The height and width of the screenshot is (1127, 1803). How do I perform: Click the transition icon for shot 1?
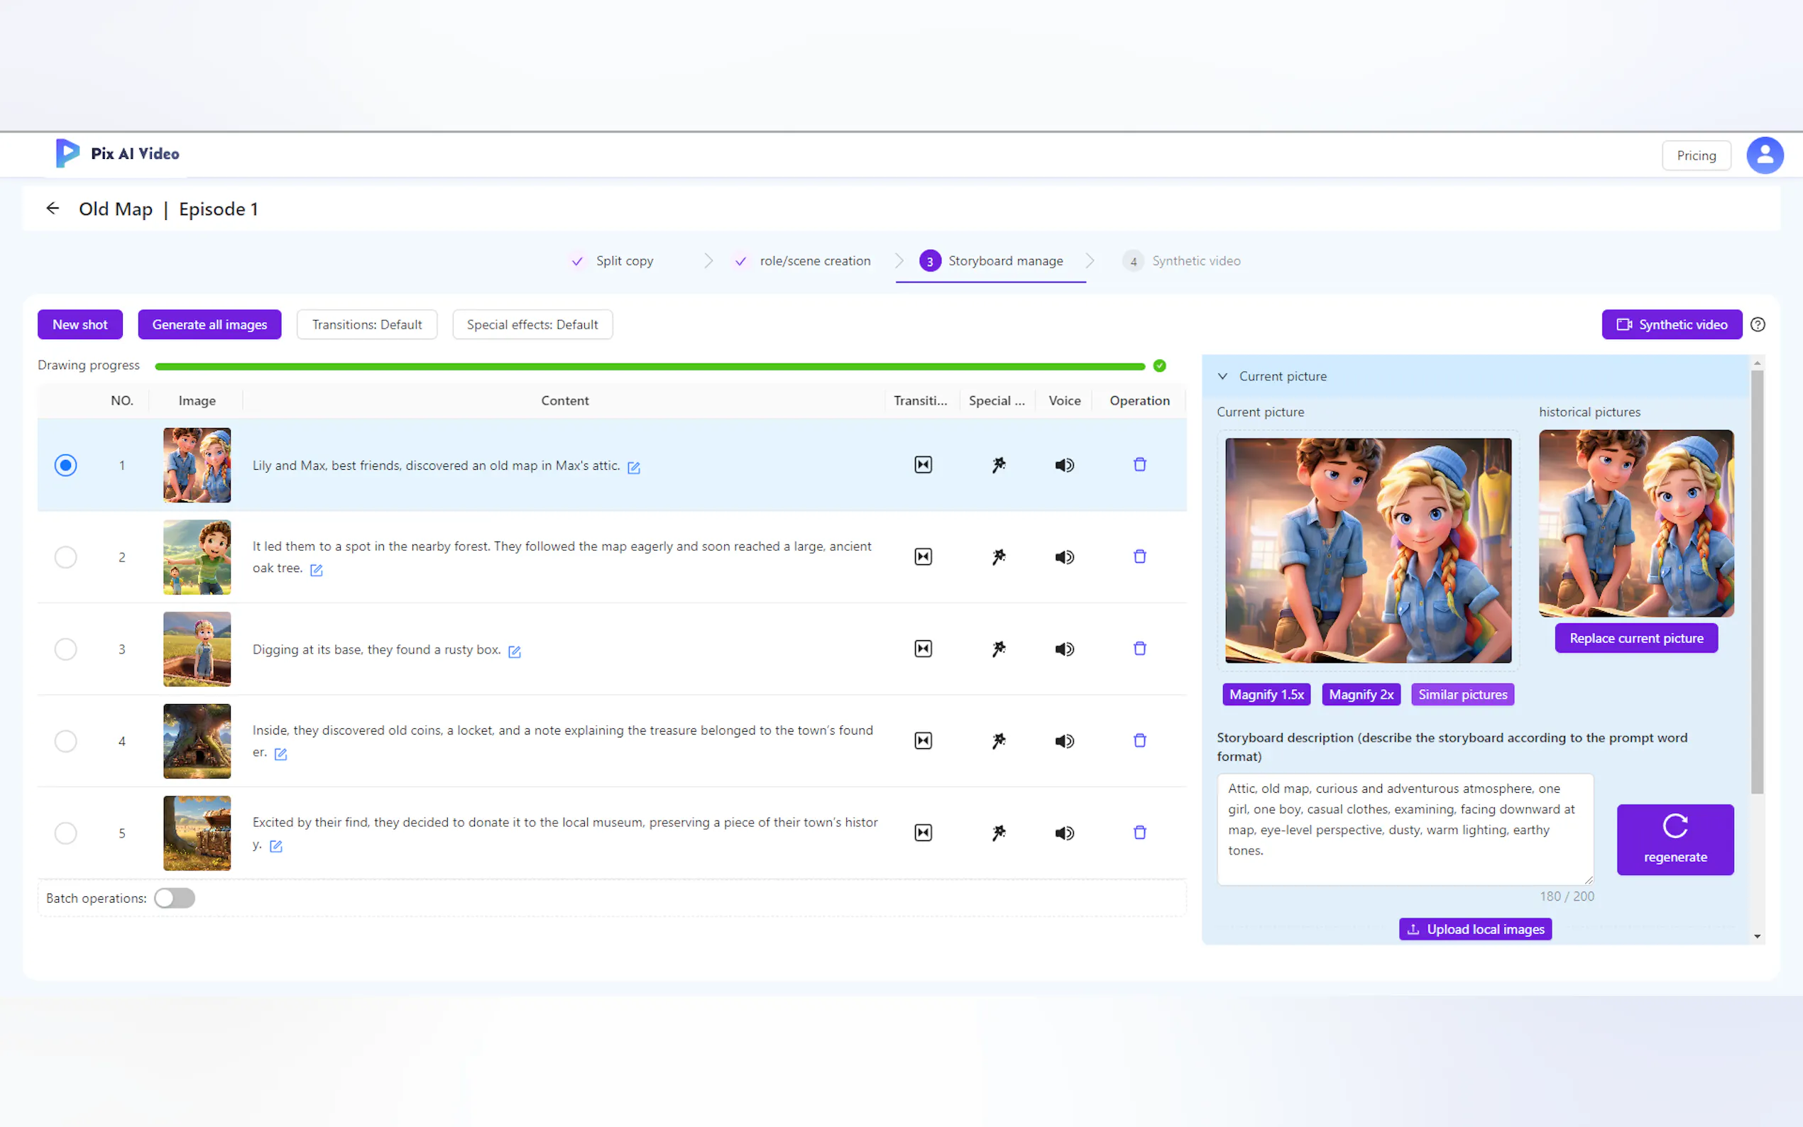pyautogui.click(x=923, y=465)
